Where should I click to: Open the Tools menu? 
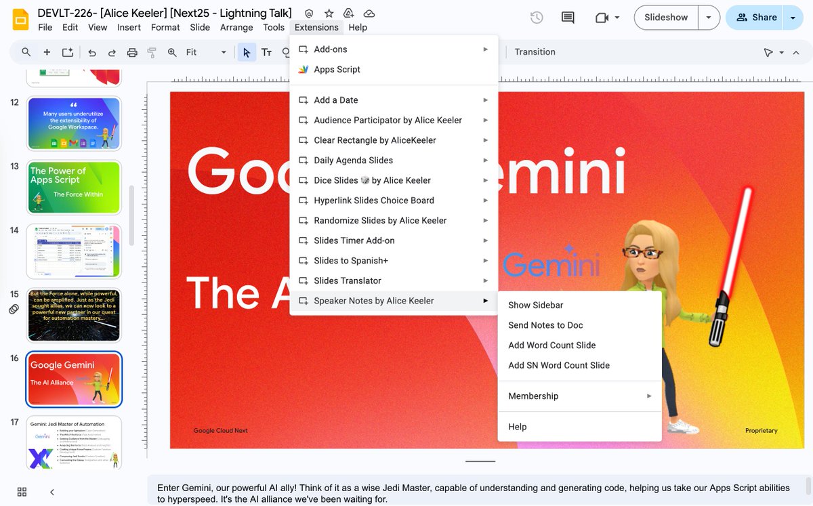tap(274, 27)
